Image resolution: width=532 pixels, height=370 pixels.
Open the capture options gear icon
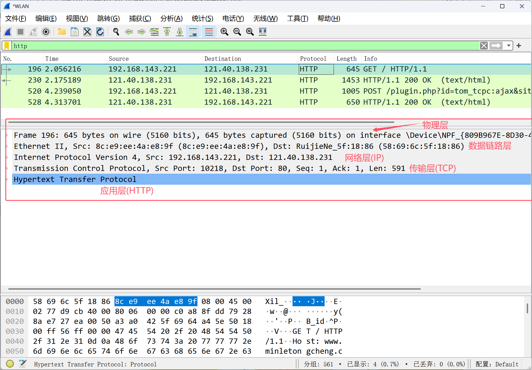pyautogui.click(x=46, y=32)
